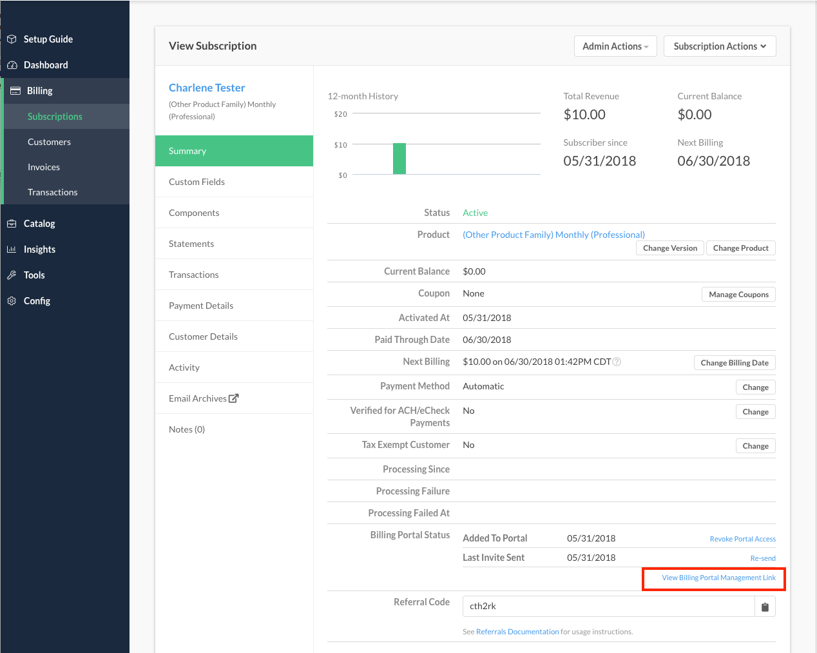817x653 pixels.
Task: Select Invoices in Billing submenu
Action: pos(44,167)
